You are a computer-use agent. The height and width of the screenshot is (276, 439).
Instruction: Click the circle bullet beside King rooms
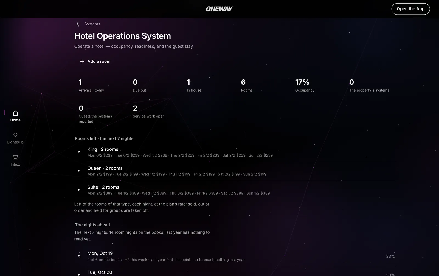click(x=79, y=152)
